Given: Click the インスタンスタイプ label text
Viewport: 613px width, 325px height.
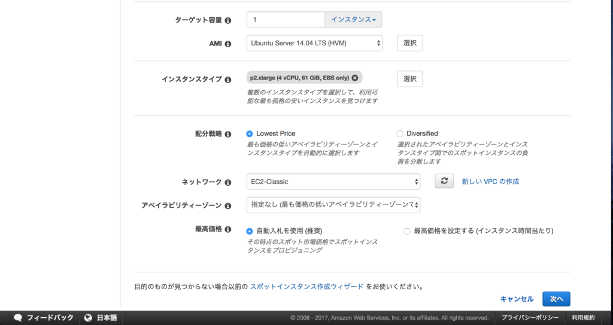Looking at the screenshot, I should [192, 79].
